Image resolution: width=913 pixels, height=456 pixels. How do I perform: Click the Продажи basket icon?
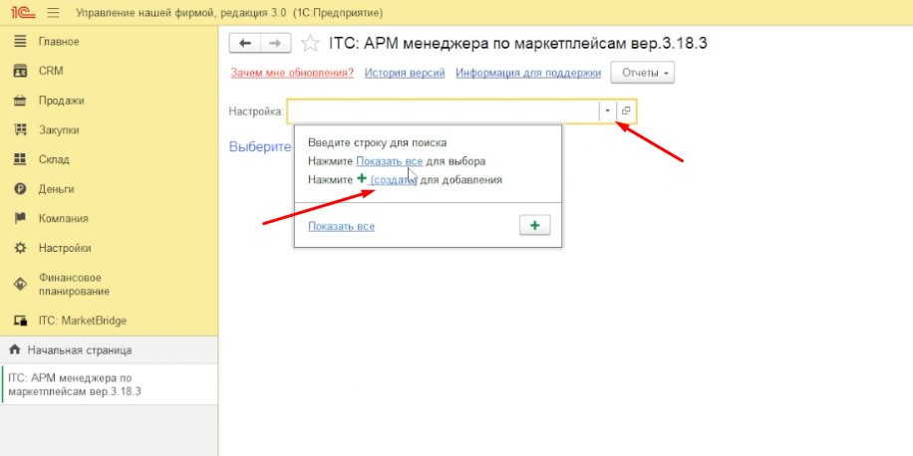tap(20, 101)
